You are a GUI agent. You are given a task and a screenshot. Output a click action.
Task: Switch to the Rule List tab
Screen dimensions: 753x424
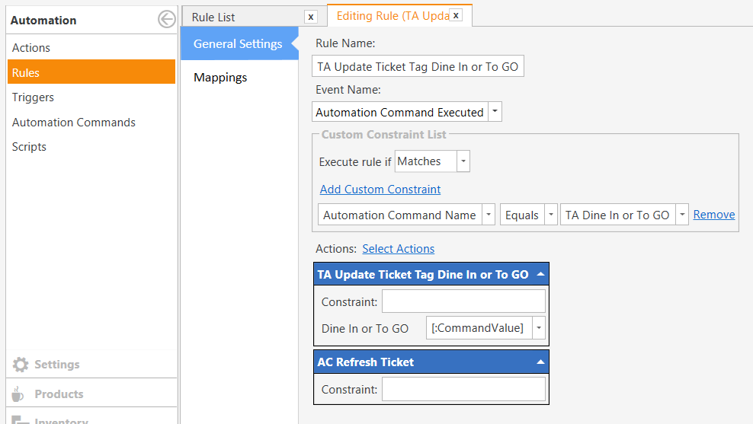click(214, 17)
